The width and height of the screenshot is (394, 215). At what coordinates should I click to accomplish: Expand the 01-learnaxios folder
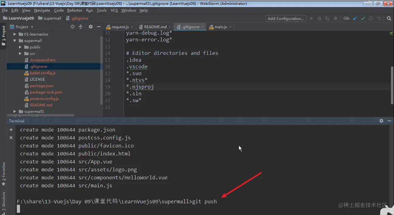(x=15, y=34)
